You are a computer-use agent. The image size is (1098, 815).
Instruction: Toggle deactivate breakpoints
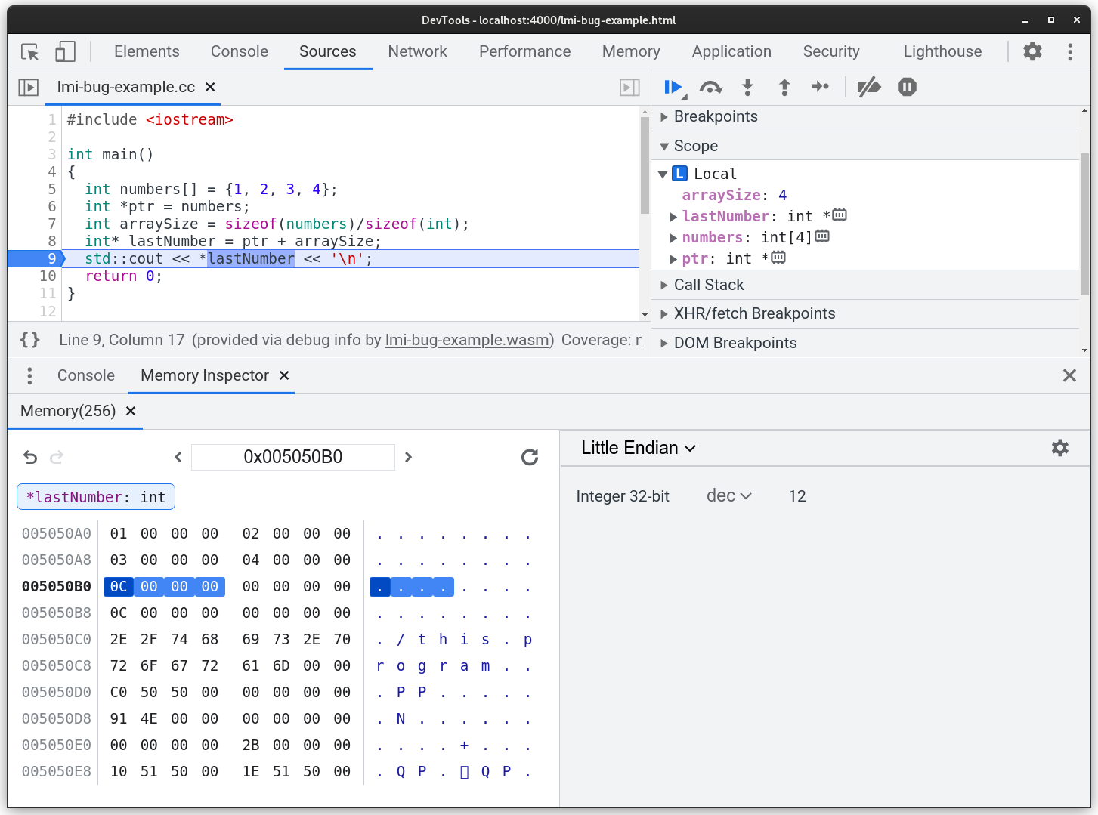(869, 87)
